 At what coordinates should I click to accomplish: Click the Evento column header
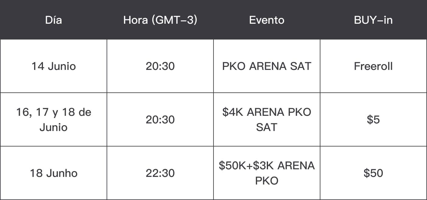267,20
